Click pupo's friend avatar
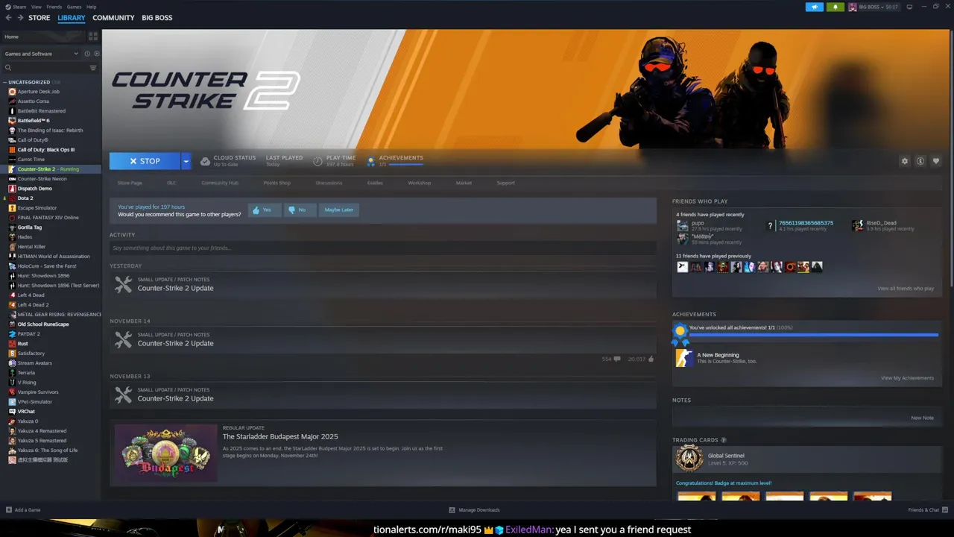The height and width of the screenshot is (537, 954). point(683,226)
